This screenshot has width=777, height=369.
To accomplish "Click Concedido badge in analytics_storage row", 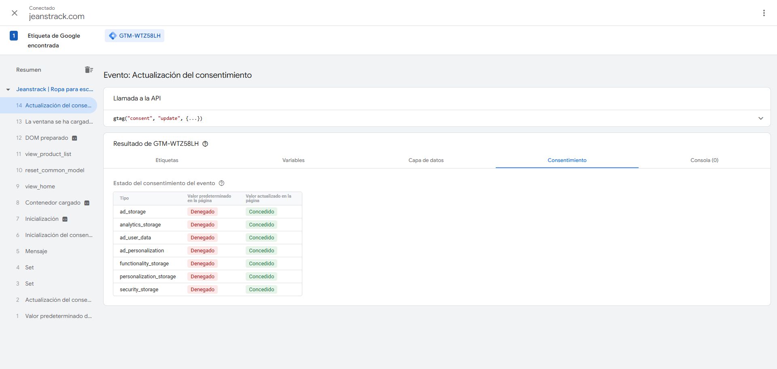I will pos(261,225).
